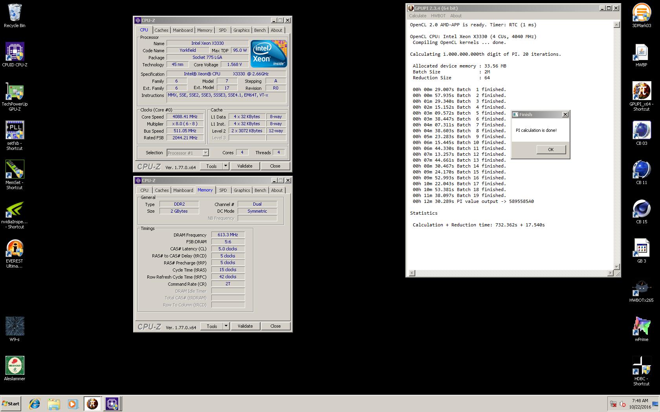Open MemSet shortcut icon

15,175
